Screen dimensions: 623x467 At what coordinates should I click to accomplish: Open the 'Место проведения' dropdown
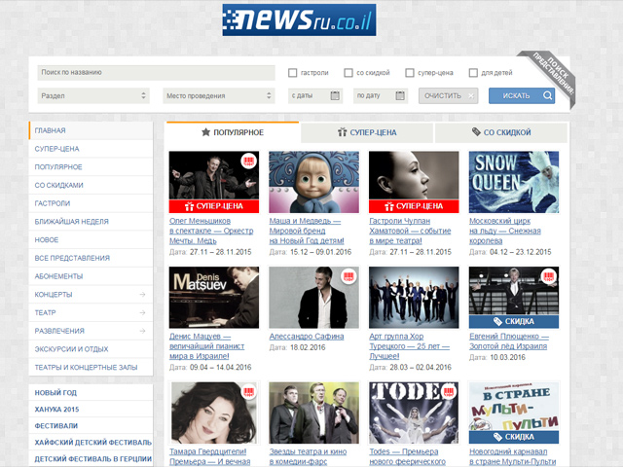click(x=218, y=95)
